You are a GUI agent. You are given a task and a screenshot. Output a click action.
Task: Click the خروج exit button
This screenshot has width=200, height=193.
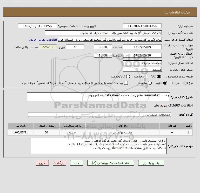click(42, 163)
